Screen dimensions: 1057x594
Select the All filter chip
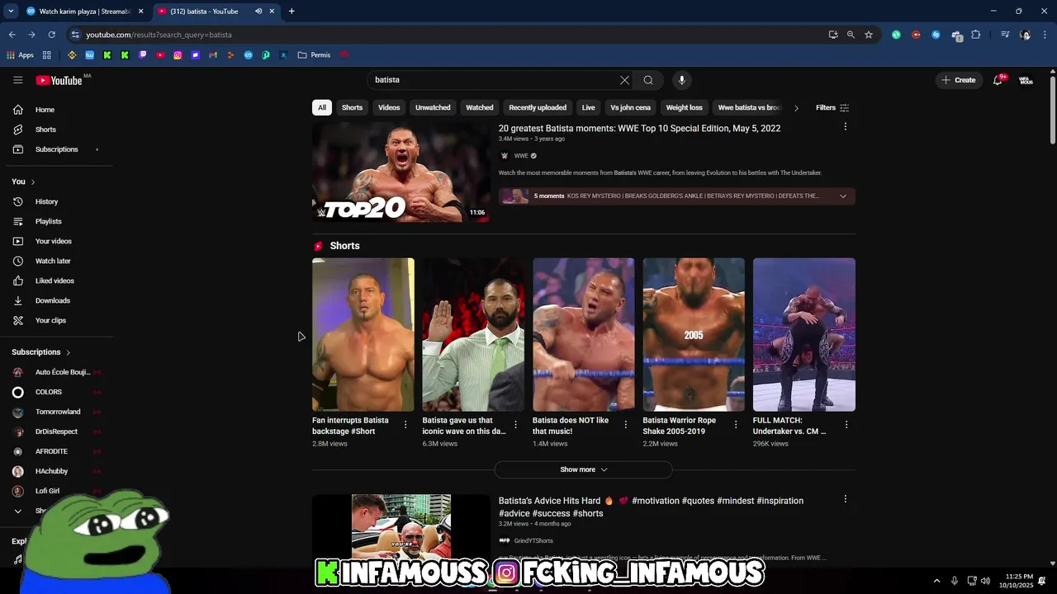pyautogui.click(x=322, y=108)
